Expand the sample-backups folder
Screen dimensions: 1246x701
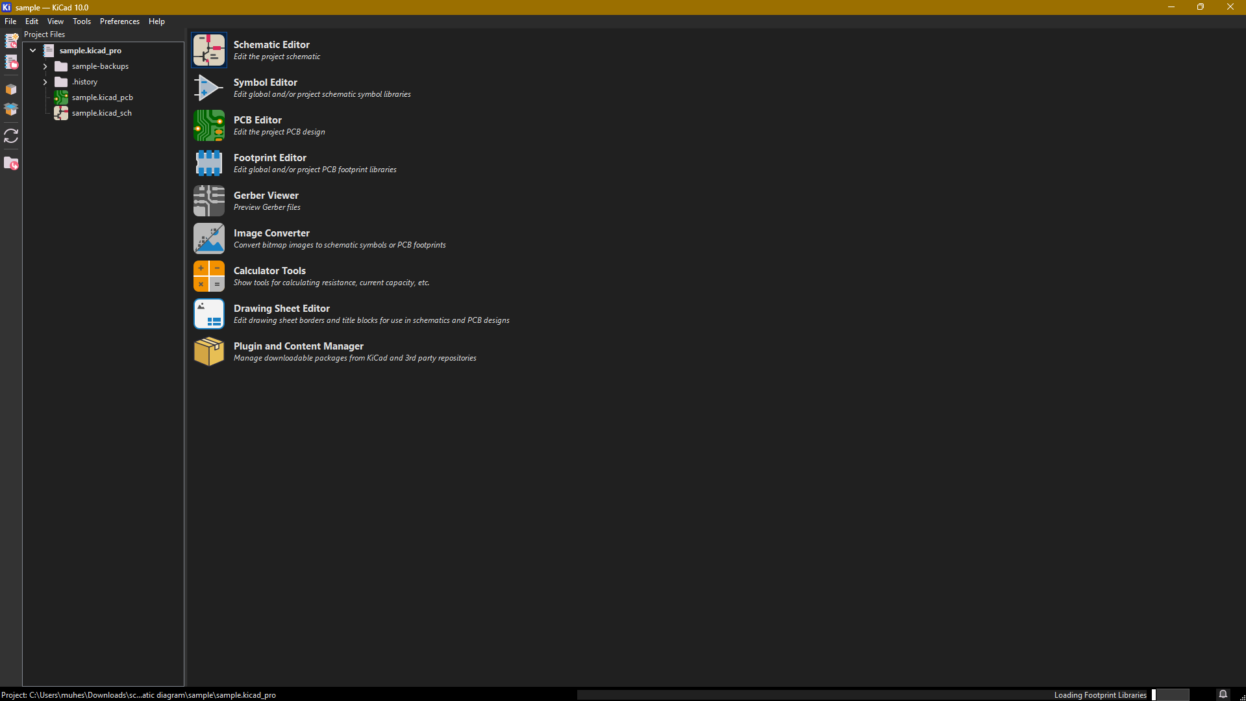(45, 66)
